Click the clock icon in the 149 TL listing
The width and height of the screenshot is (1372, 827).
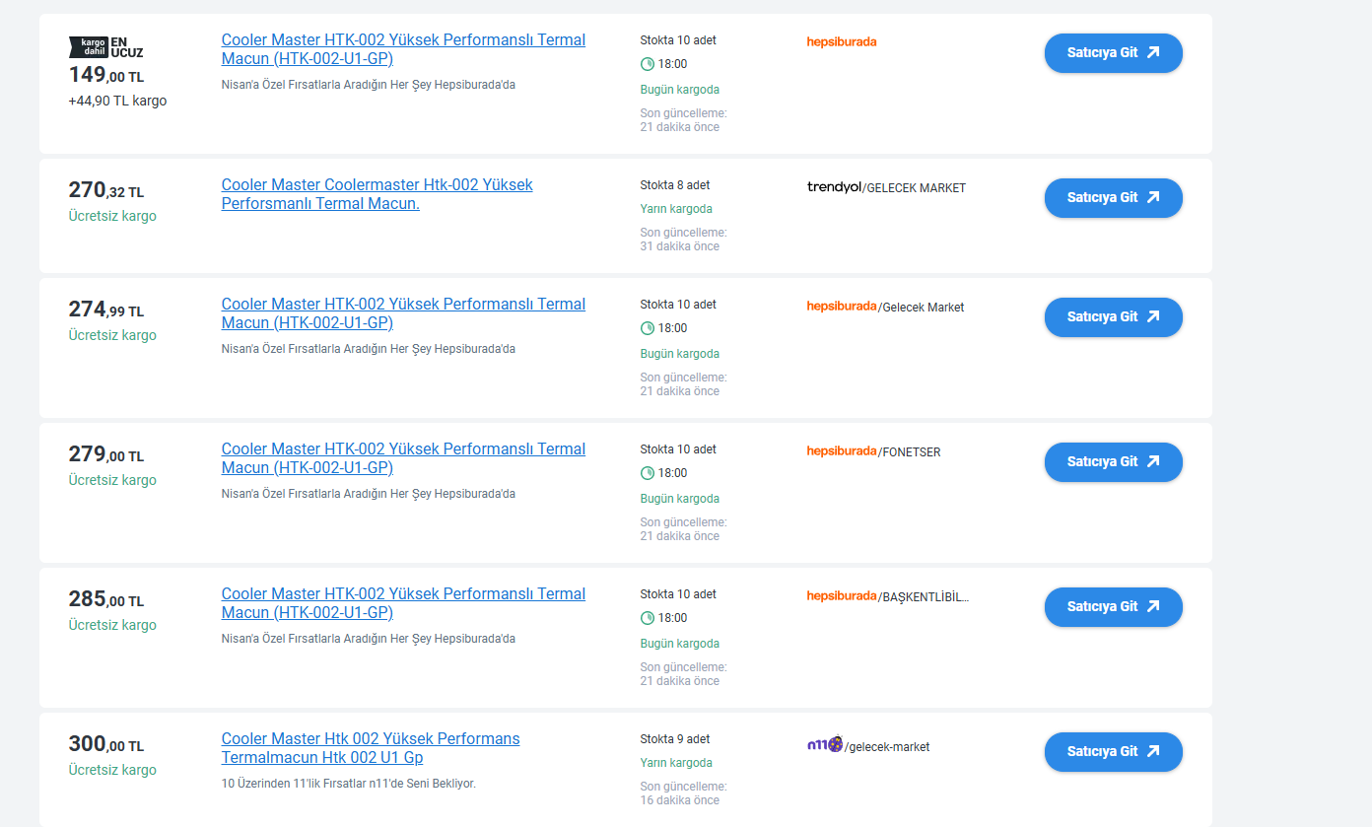(x=648, y=64)
